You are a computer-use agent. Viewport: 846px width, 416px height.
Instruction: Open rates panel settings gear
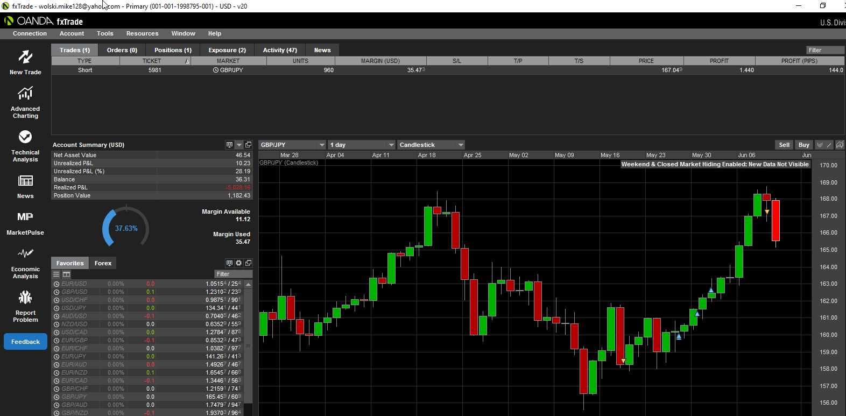(239, 263)
